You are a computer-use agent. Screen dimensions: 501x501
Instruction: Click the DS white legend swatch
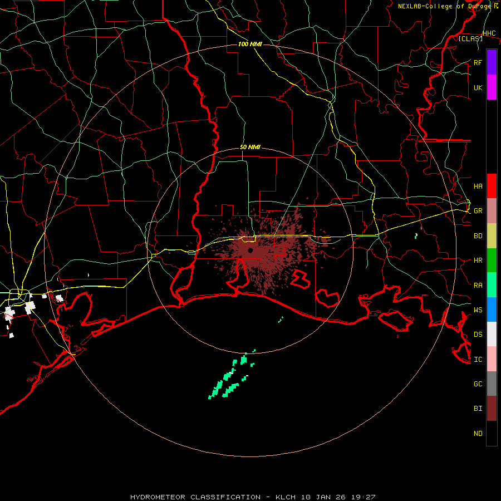(x=492, y=334)
